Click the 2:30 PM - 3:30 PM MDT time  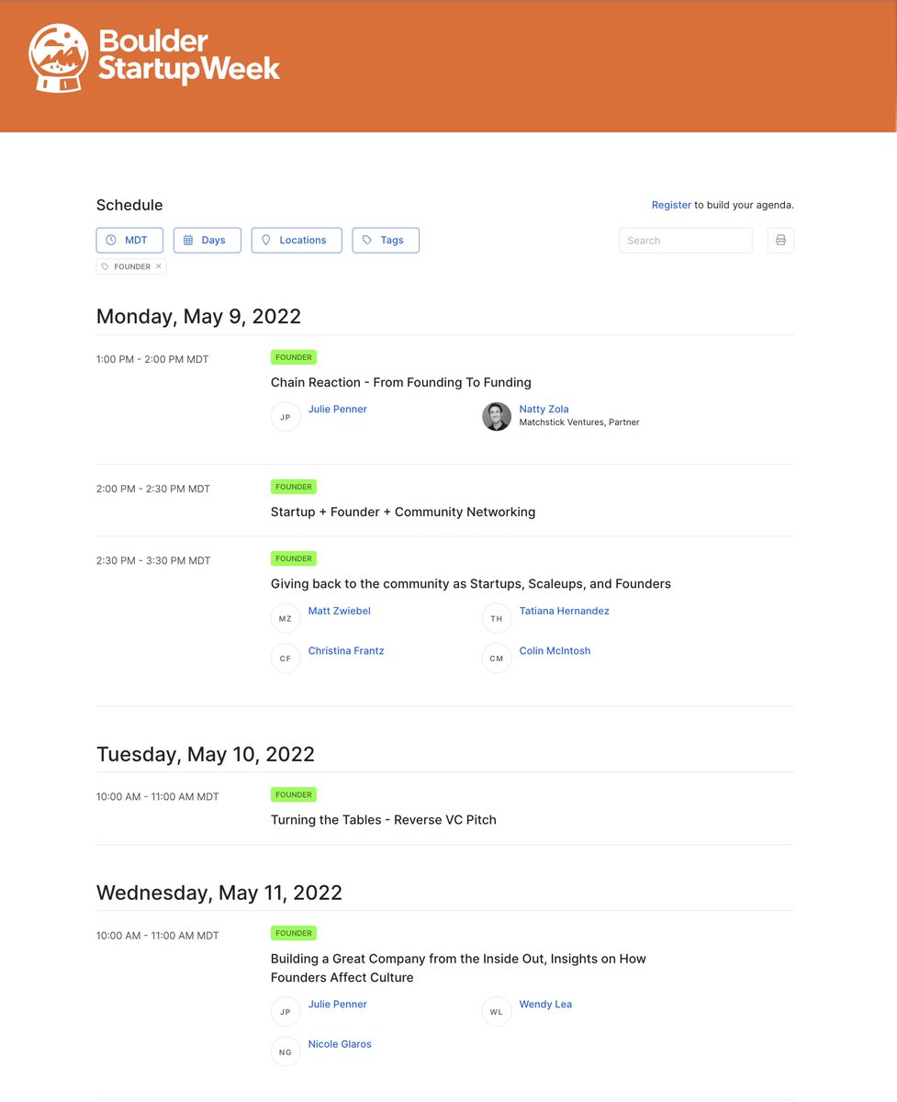coord(153,560)
